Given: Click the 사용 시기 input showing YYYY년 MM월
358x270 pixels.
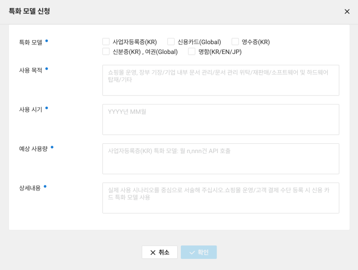Looking at the screenshot, I should click(x=222, y=118).
